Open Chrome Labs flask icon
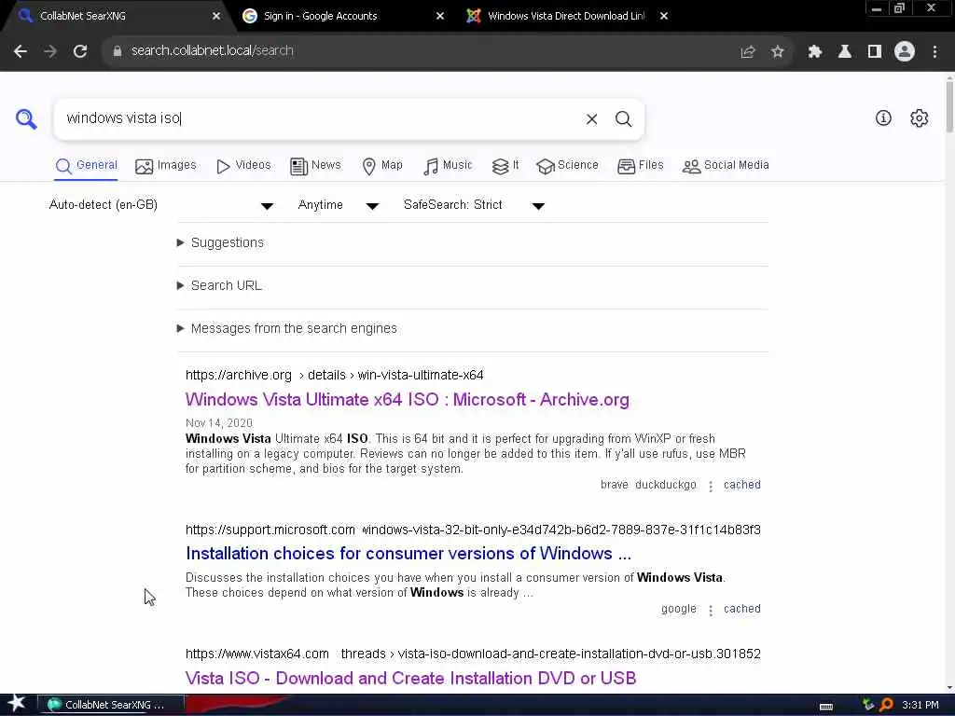Image resolution: width=955 pixels, height=716 pixels. (845, 52)
